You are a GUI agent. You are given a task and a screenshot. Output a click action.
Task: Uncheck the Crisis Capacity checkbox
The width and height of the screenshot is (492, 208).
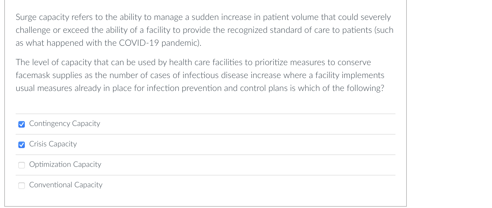[22, 144]
